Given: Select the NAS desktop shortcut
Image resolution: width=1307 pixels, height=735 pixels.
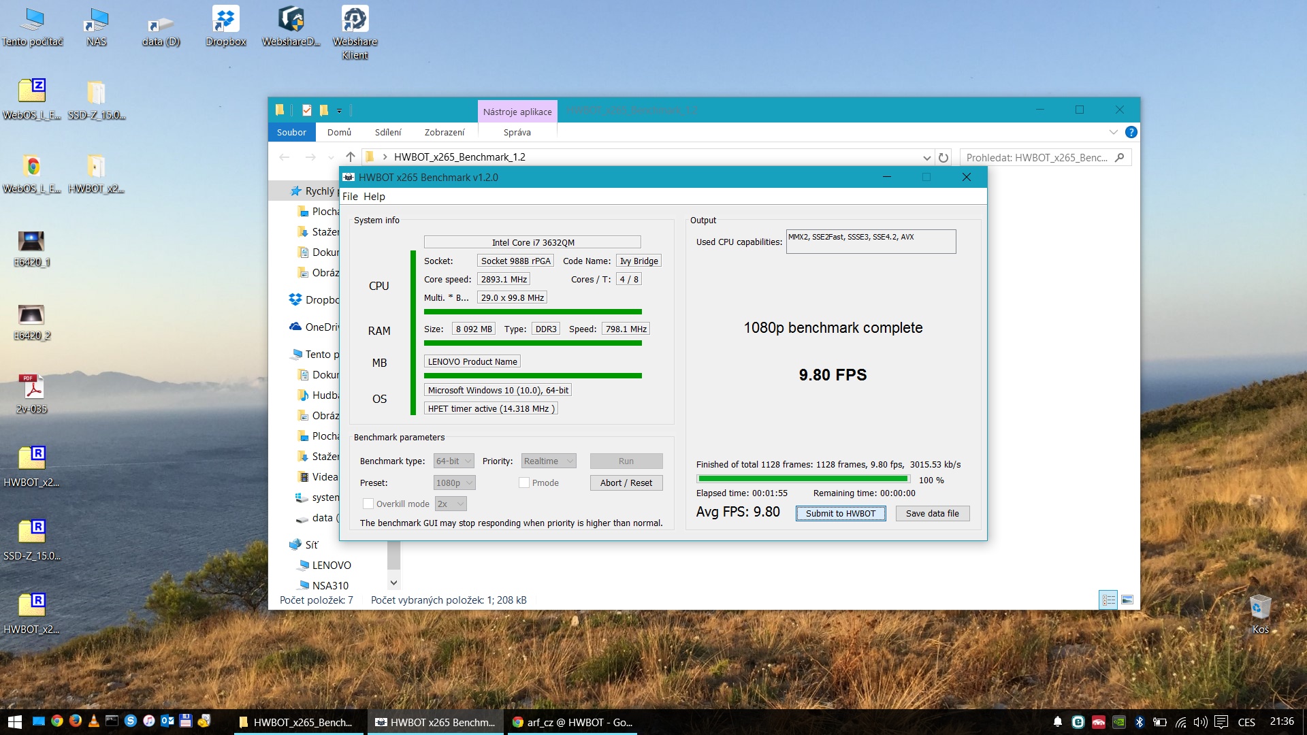Looking at the screenshot, I should click(x=97, y=26).
